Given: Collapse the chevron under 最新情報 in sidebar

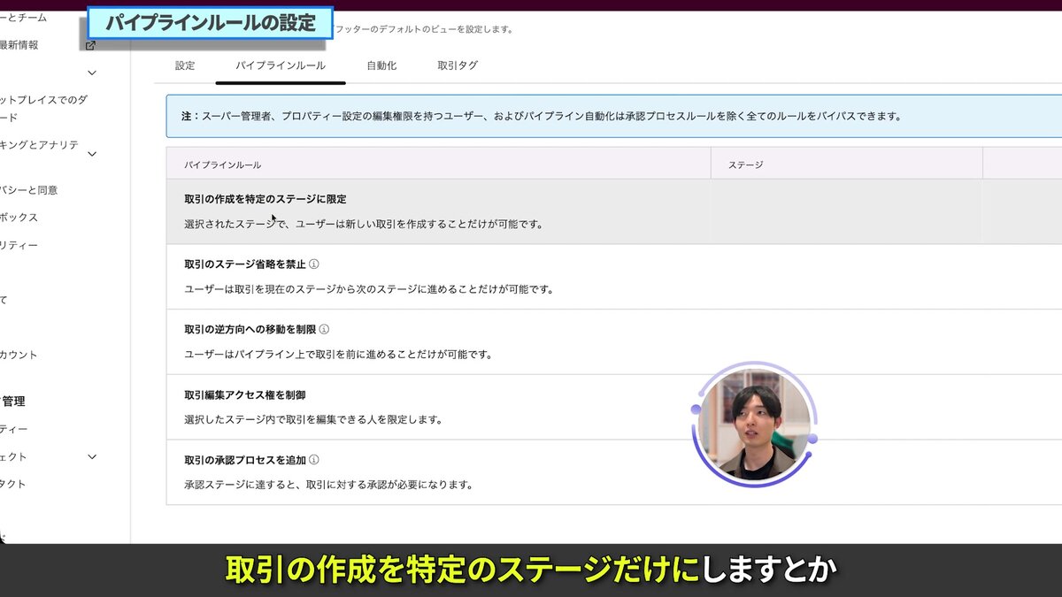Looking at the screenshot, I should pos(90,73).
